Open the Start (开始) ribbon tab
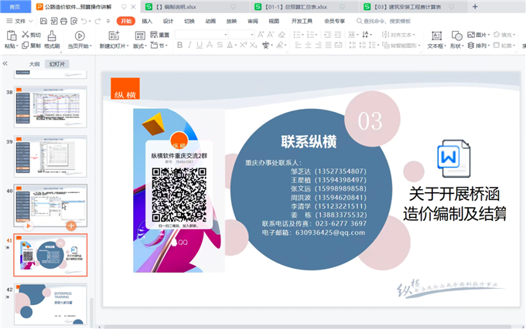526x329 pixels. [x=126, y=21]
